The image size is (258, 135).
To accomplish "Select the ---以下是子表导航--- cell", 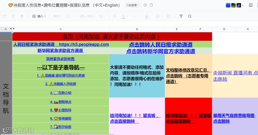I will pos(61,67).
